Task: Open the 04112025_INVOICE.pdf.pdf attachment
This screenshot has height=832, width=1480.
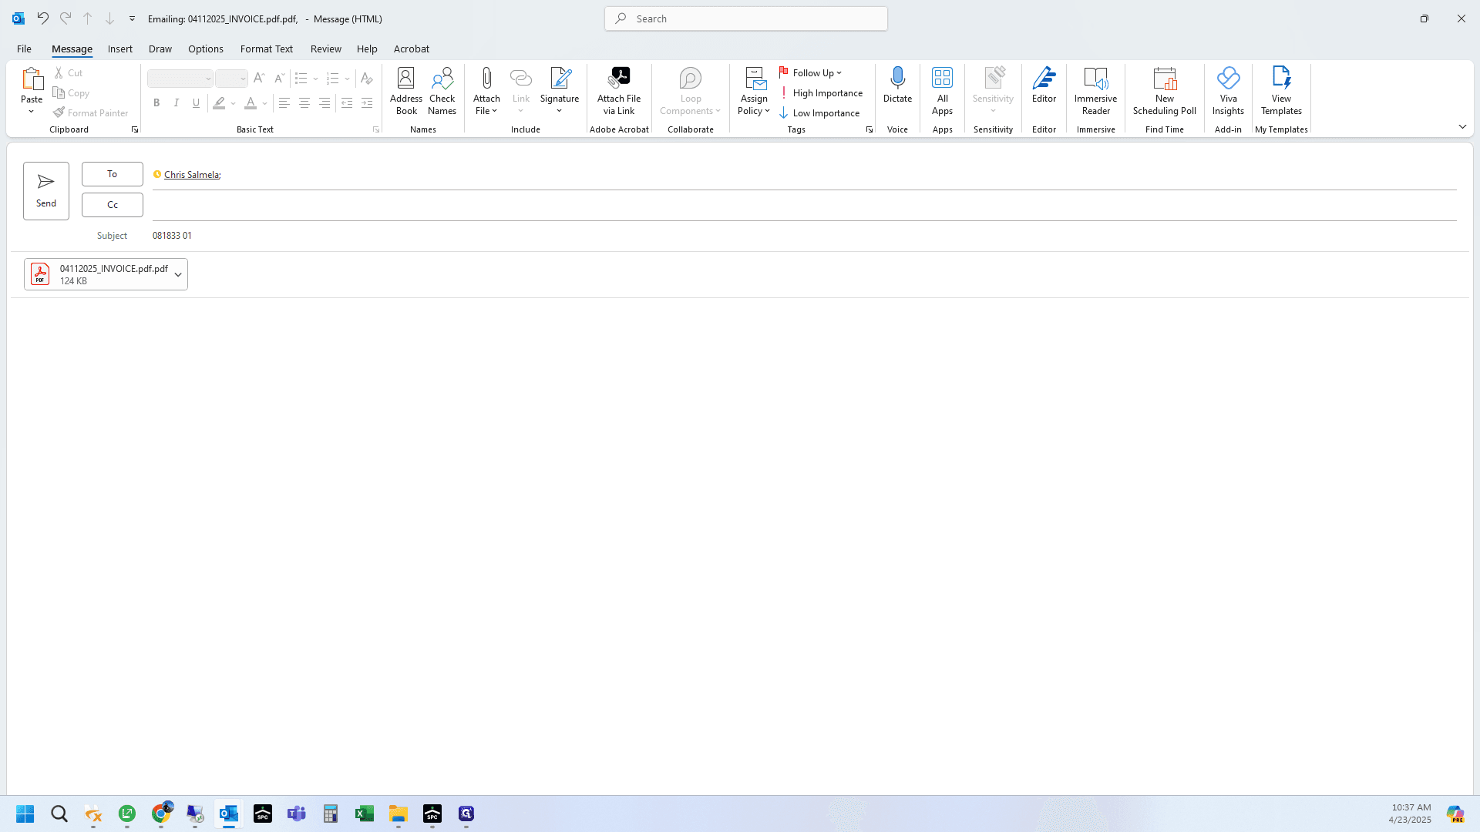Action: (97, 274)
